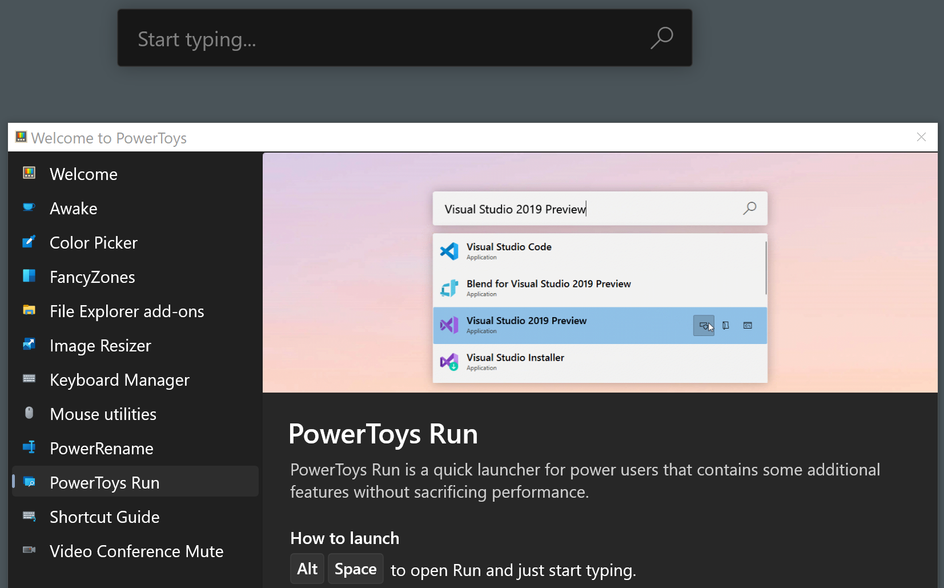Image resolution: width=944 pixels, height=588 pixels.
Task: Click the PowerToys Run heading
Action: coord(383,434)
